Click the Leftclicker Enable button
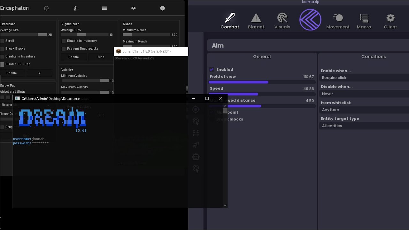This screenshot has width=409, height=230. coord(12,73)
